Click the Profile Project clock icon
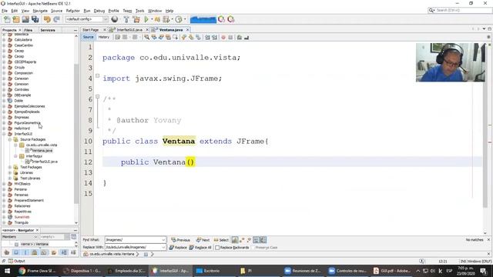The height and width of the screenshot is (277, 493). (179, 19)
